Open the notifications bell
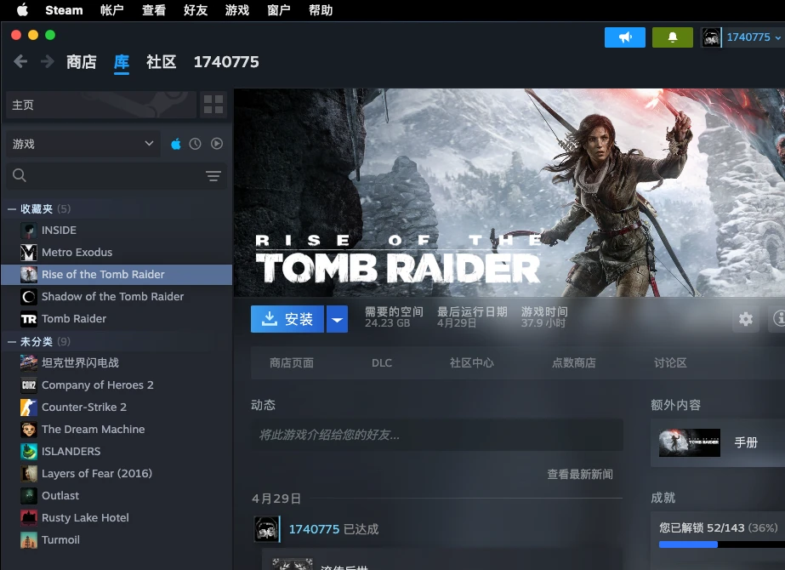Screen dimensions: 785x570 point(672,37)
